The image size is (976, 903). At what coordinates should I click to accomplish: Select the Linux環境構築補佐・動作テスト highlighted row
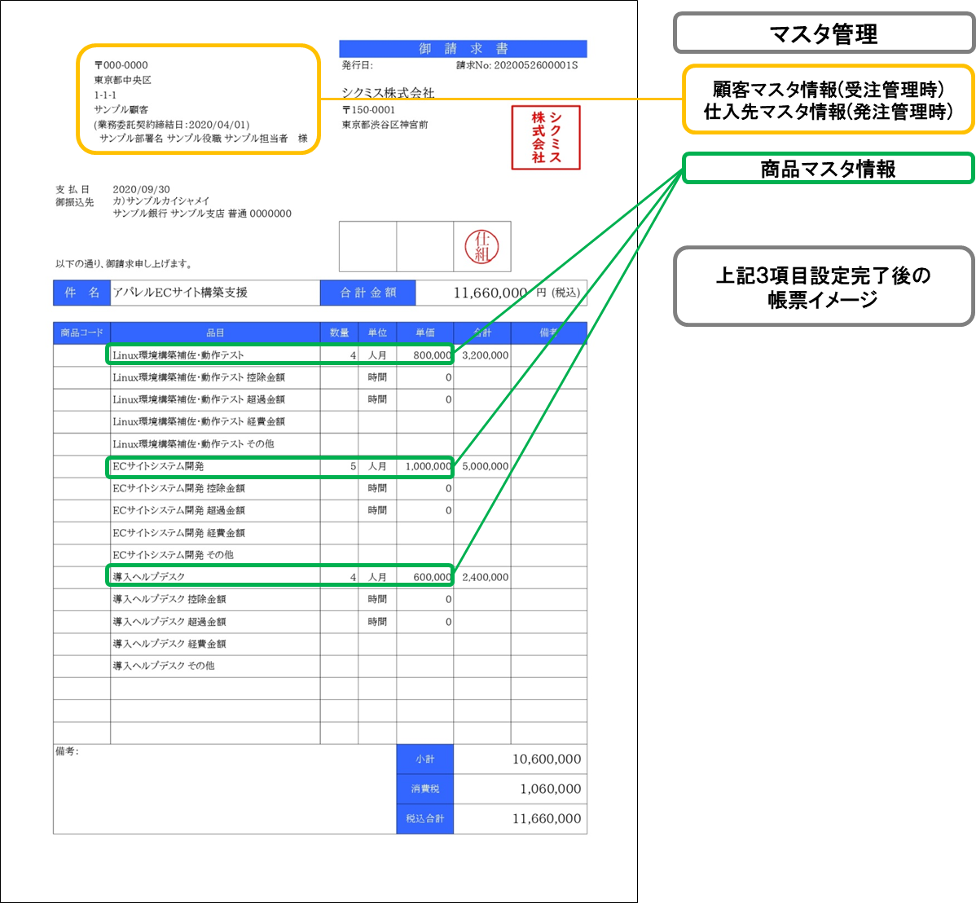(279, 355)
